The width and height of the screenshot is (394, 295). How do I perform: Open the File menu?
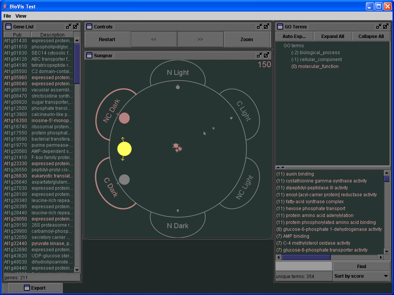point(7,16)
